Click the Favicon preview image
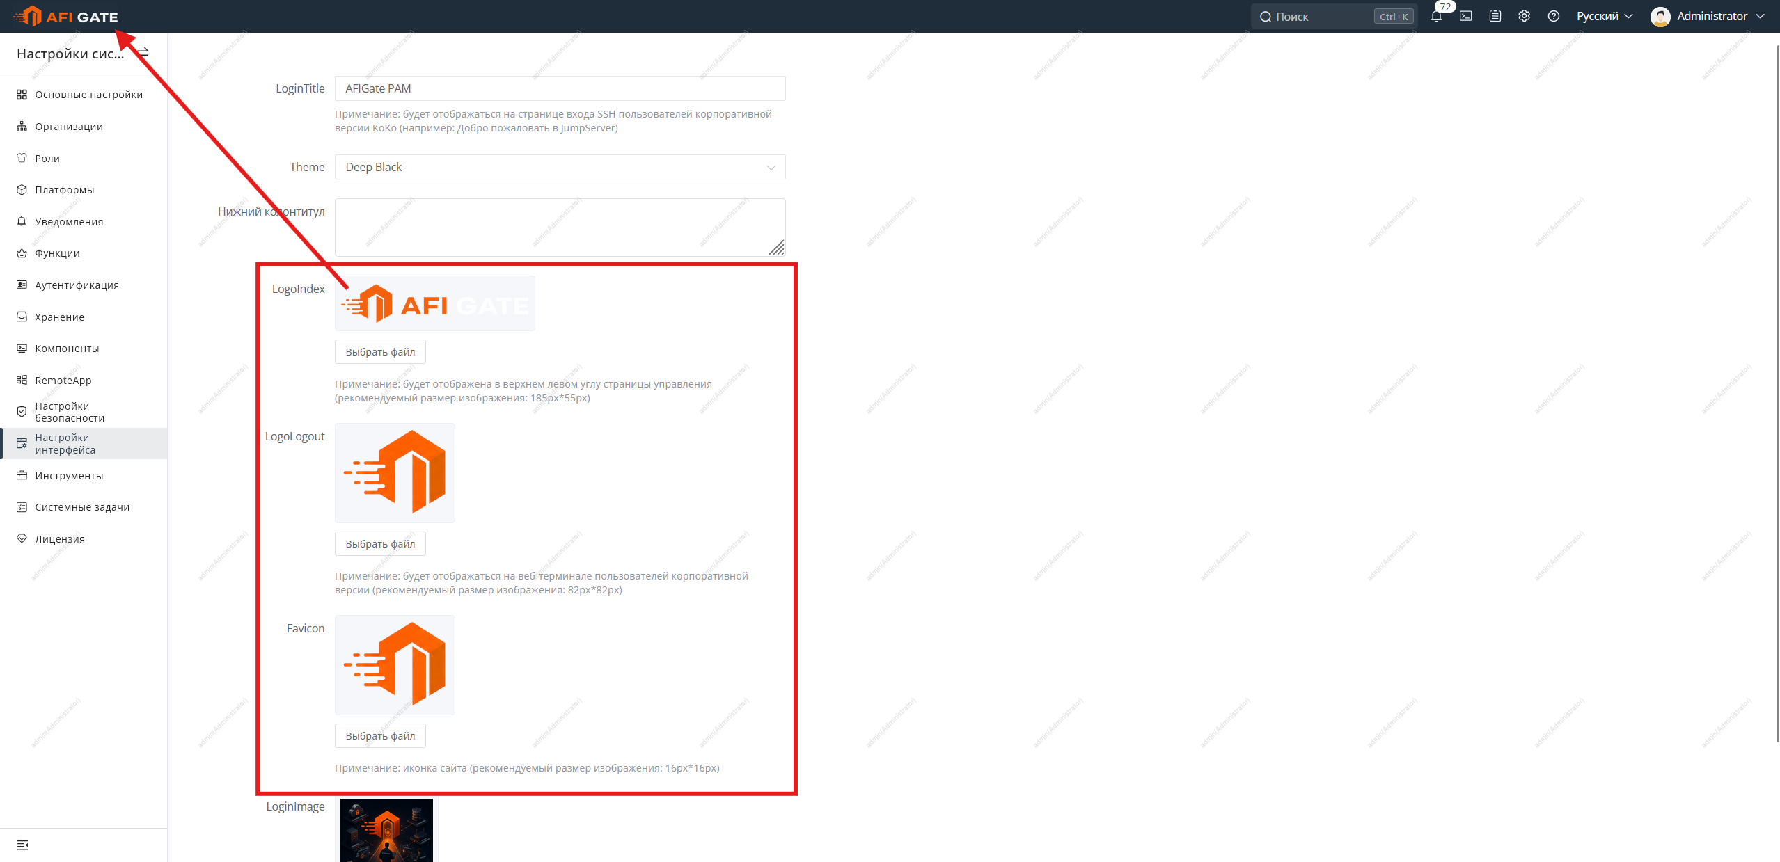The image size is (1780, 862). click(395, 665)
